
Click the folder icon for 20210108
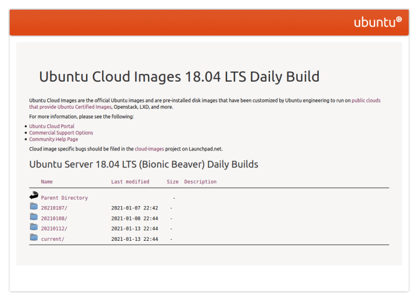[34, 216]
